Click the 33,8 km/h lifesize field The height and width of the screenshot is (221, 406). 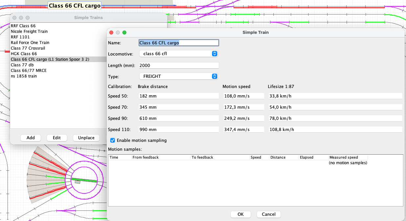click(335, 96)
